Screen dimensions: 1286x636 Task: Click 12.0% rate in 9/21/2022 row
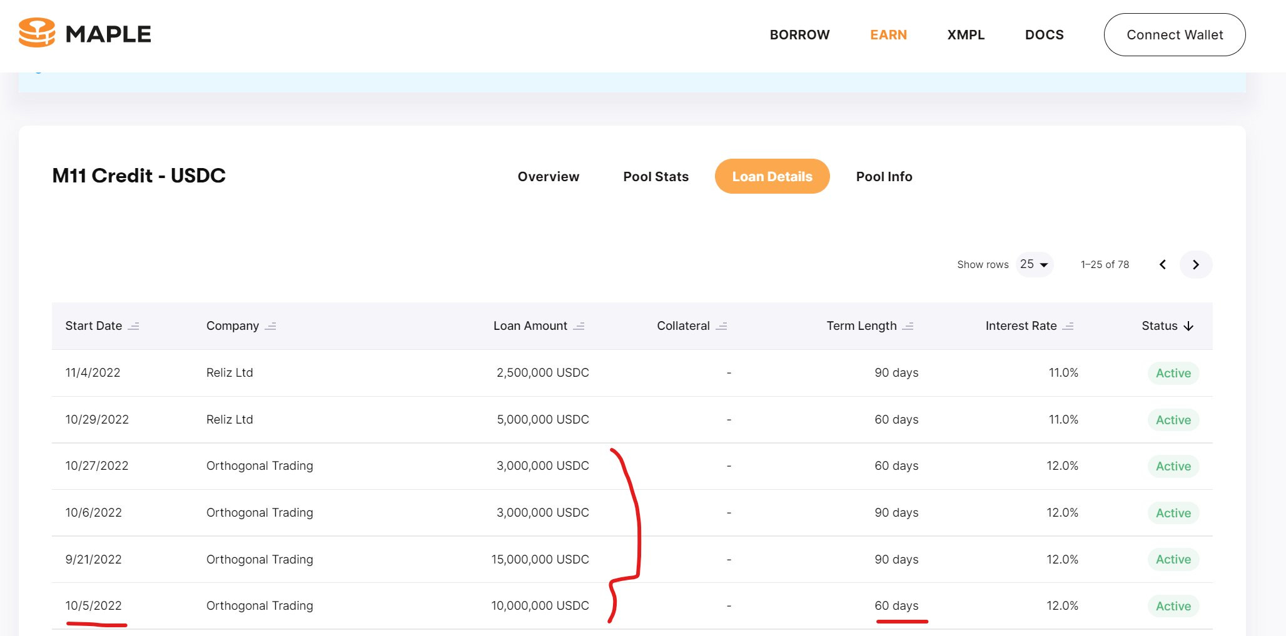pyautogui.click(x=1062, y=559)
